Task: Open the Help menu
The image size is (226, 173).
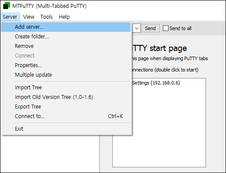Action: [64, 17]
